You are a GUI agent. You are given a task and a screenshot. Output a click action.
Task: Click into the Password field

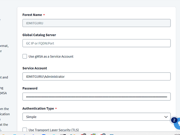tap(96, 96)
